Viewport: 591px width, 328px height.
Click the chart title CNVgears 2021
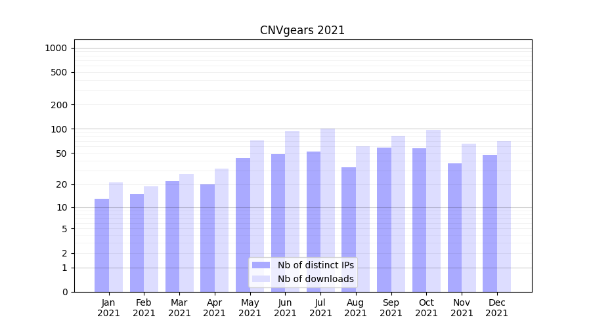pos(302,30)
